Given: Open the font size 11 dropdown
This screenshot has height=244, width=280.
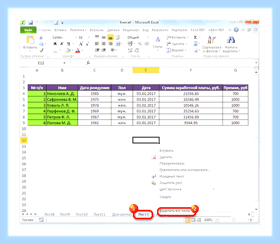Looking at the screenshot, I should tap(89, 37).
